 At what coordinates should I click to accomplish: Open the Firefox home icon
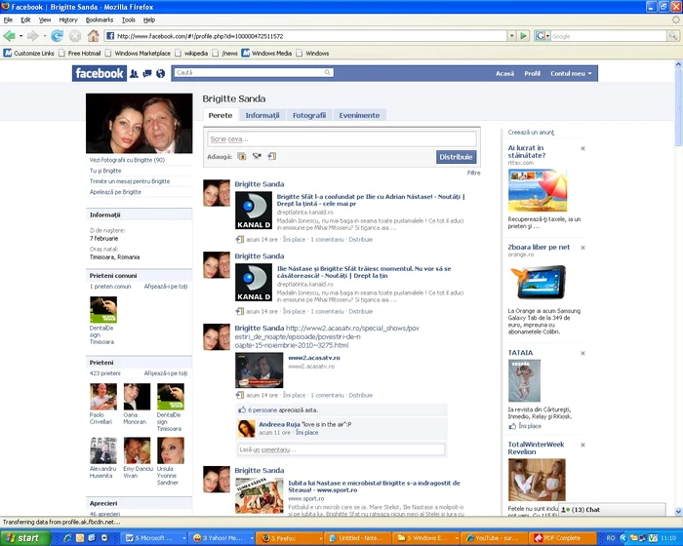click(93, 36)
